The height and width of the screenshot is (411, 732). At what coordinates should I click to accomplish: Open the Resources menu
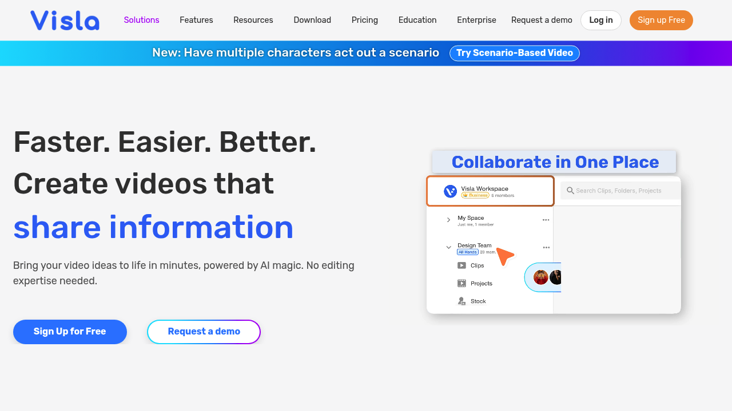[253, 20]
